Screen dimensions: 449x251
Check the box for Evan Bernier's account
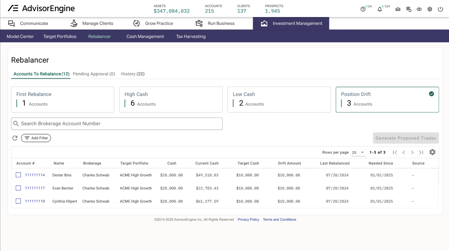[x=18, y=188]
